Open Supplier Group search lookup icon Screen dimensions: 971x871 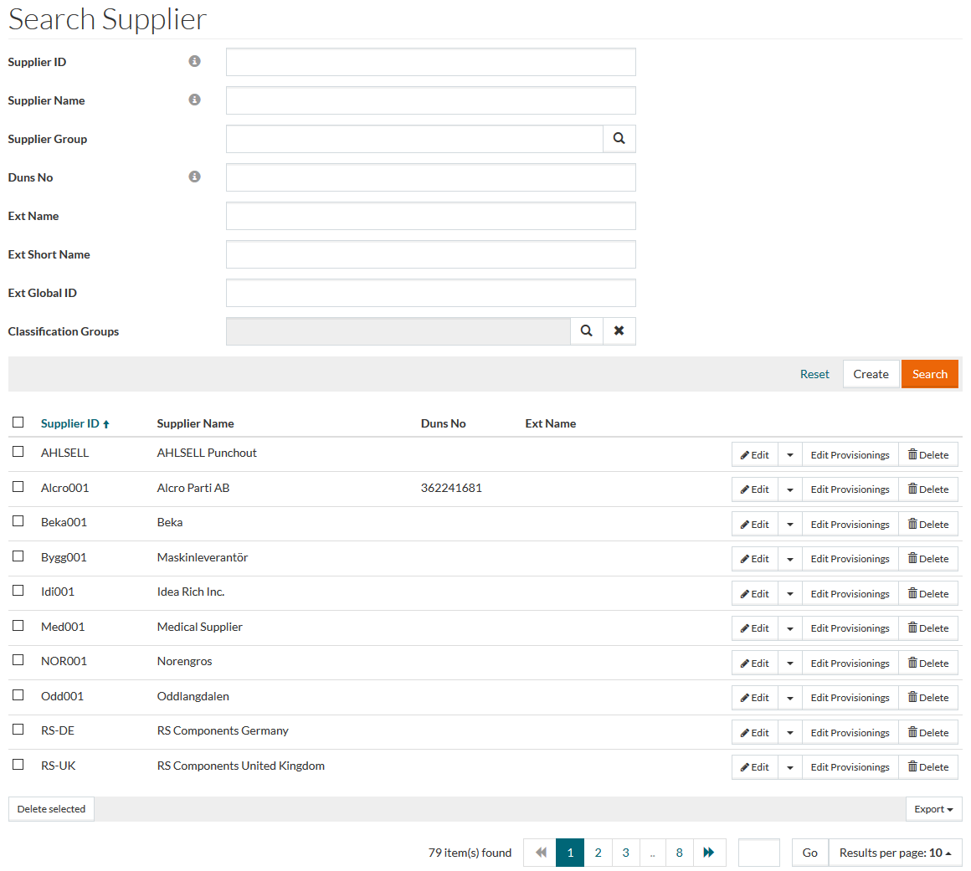click(x=619, y=139)
